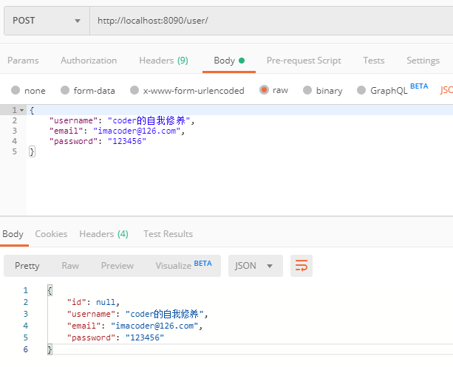Click response line number 6
The width and height of the screenshot is (453, 367).
pos(26,349)
